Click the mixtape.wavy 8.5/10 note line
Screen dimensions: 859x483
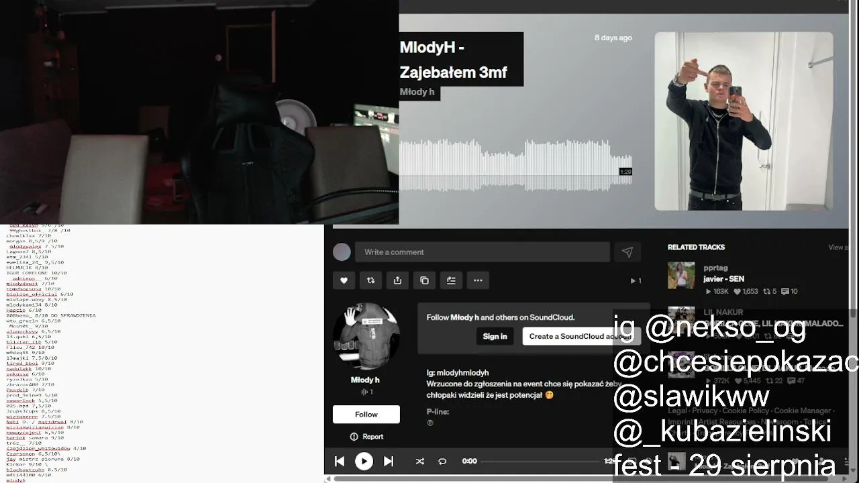click(36, 299)
